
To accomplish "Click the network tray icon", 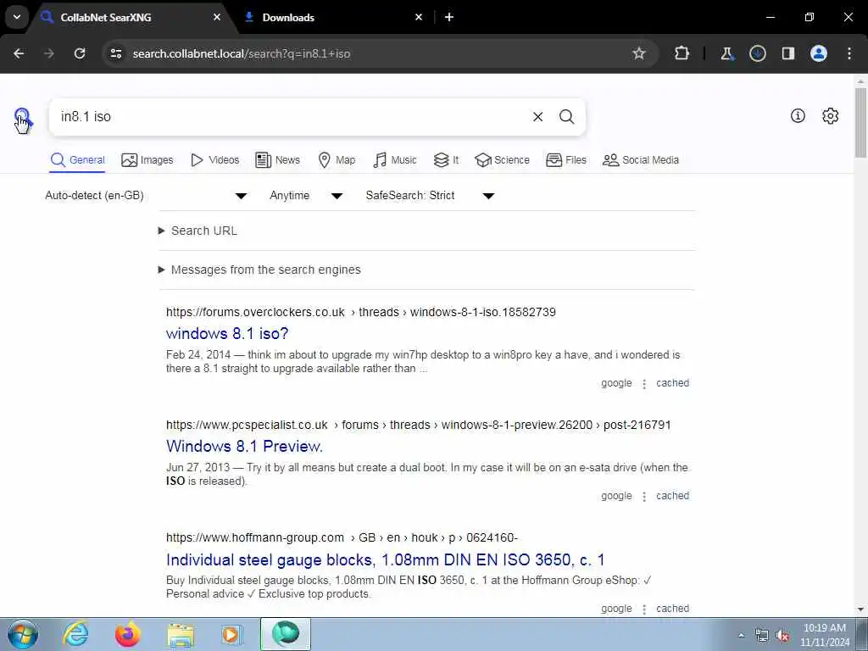I will click(762, 636).
